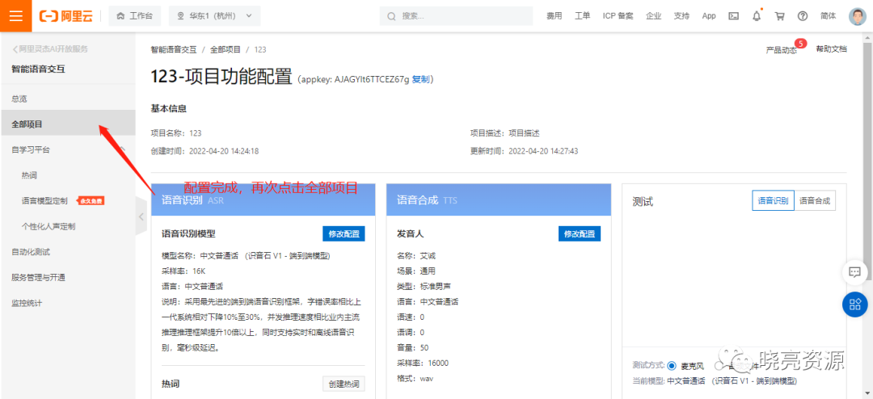Launch the Cloud Shell terminal icon
873x399 pixels.
click(x=734, y=16)
